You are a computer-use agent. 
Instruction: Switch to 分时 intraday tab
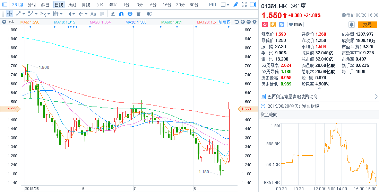click(x=32, y=4)
